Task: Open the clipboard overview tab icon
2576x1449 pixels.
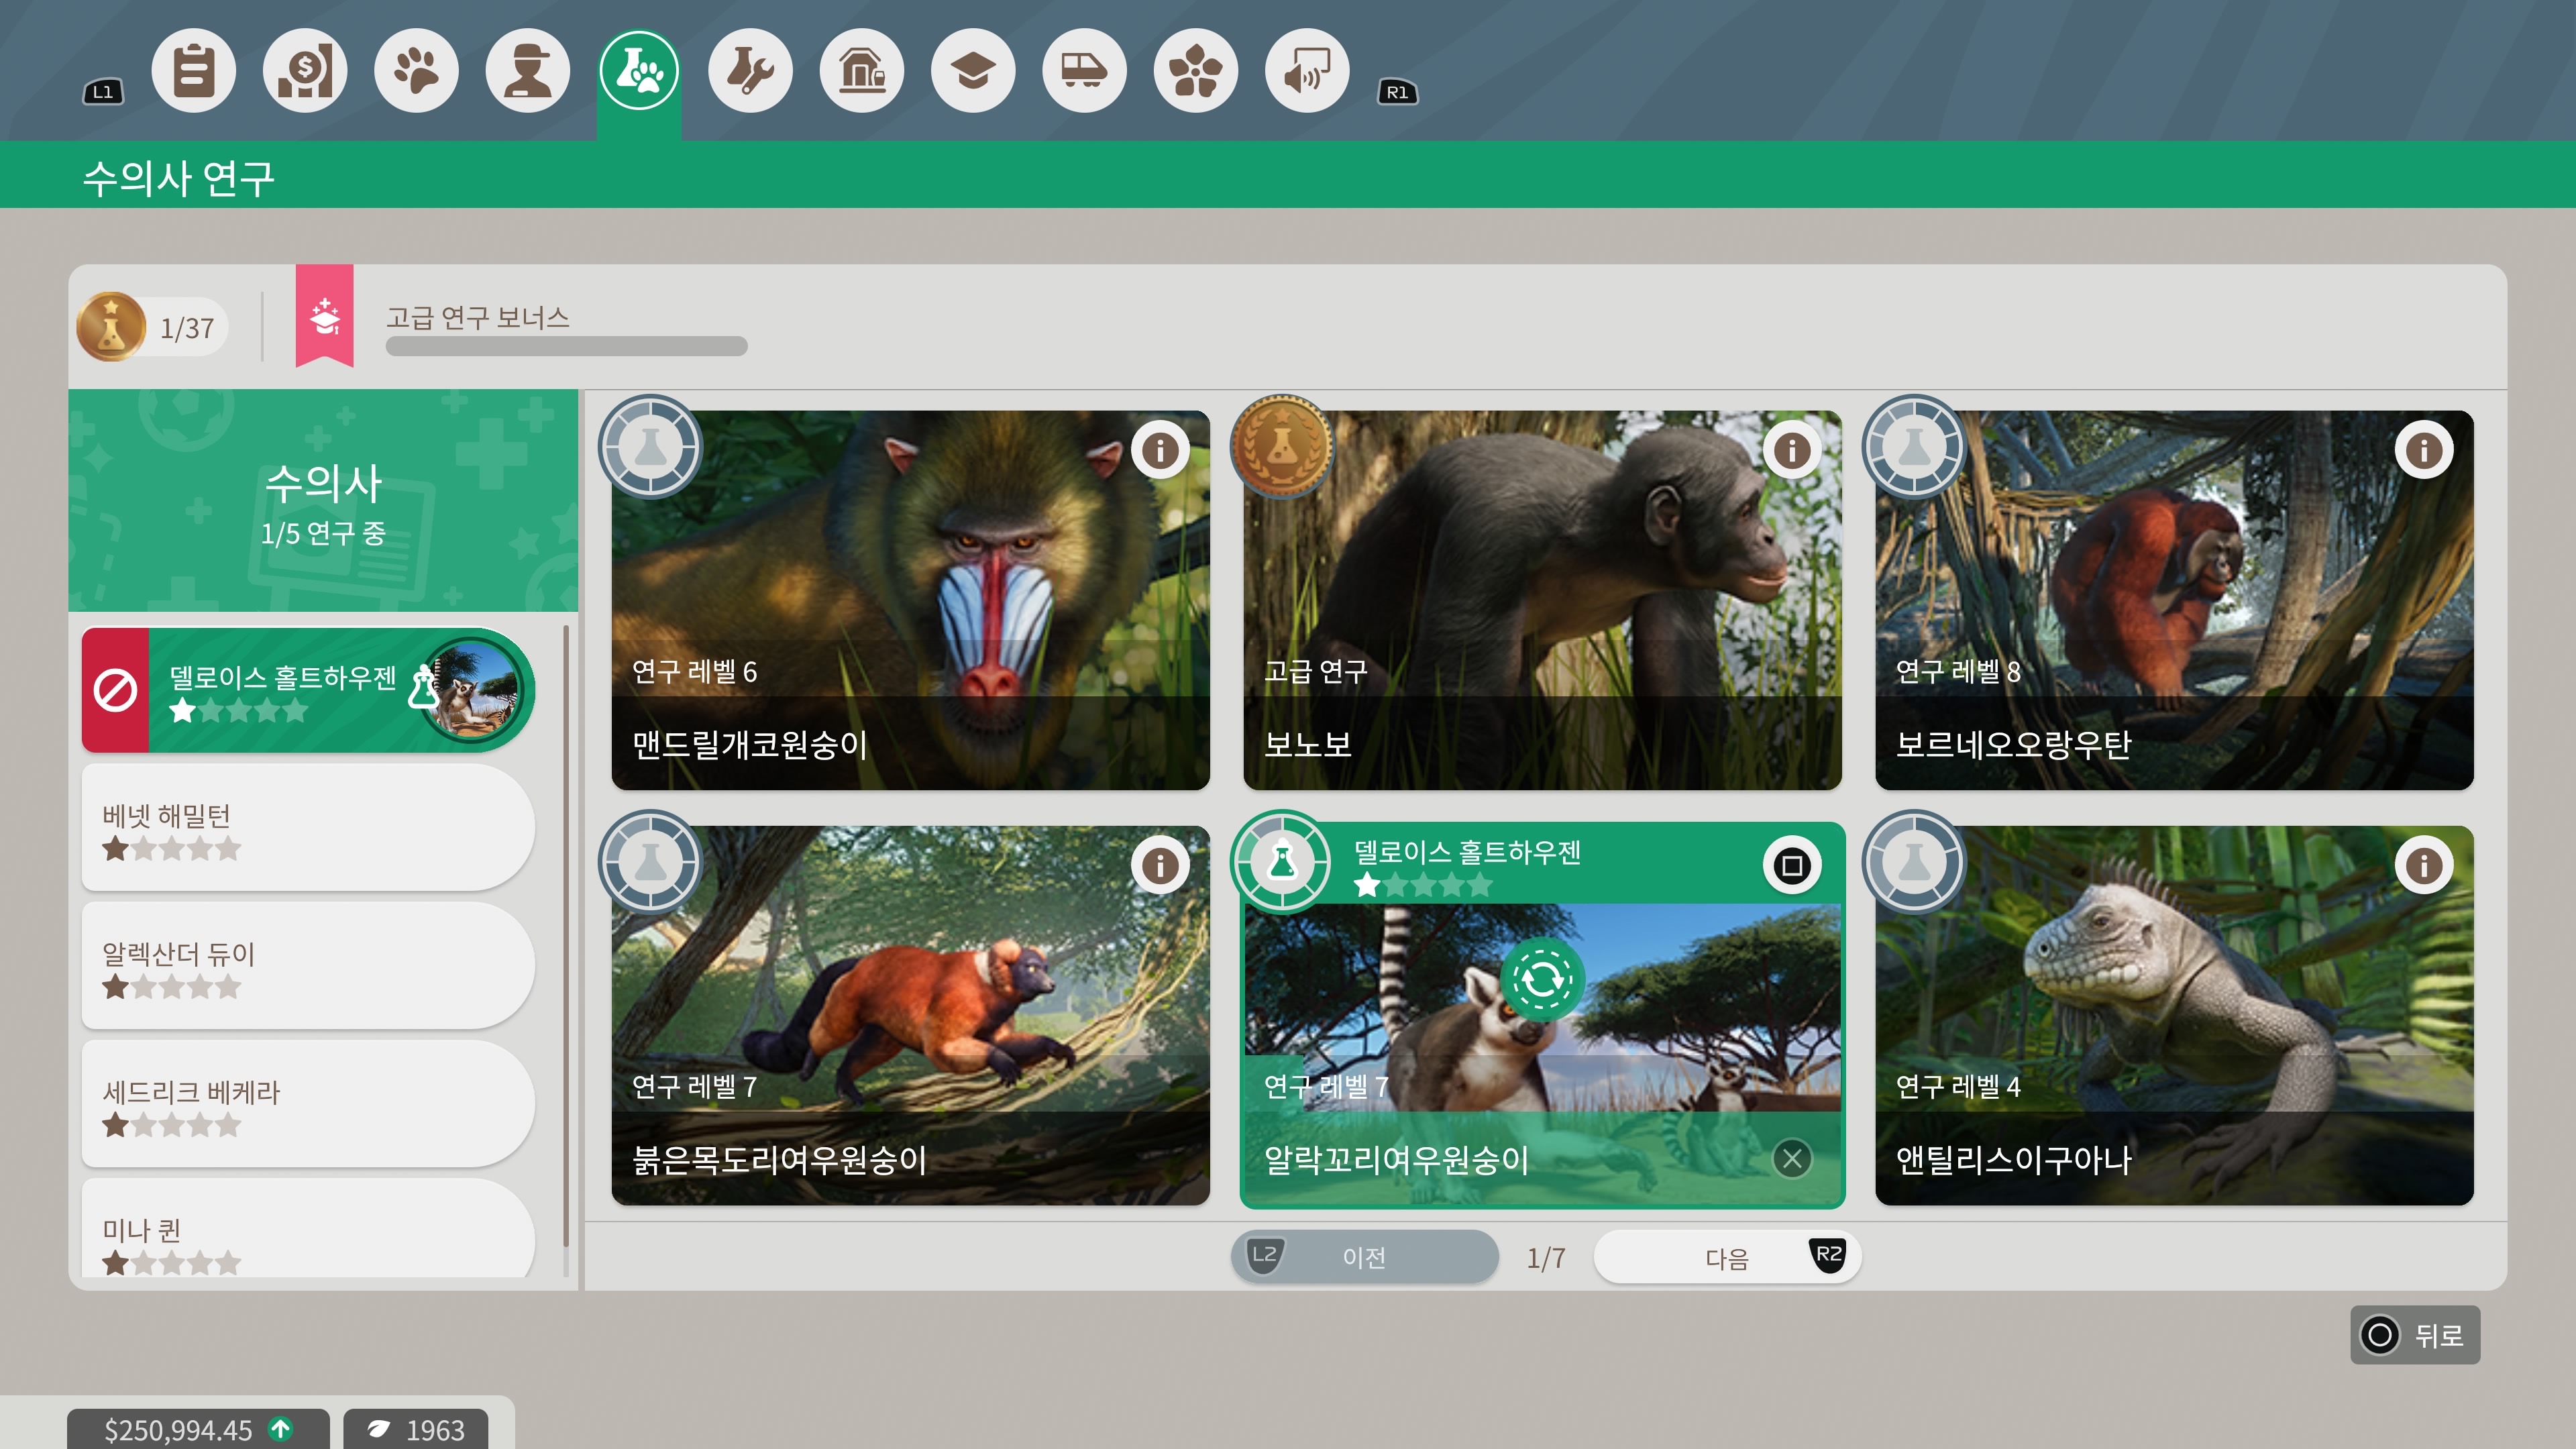Action: pos(193,71)
